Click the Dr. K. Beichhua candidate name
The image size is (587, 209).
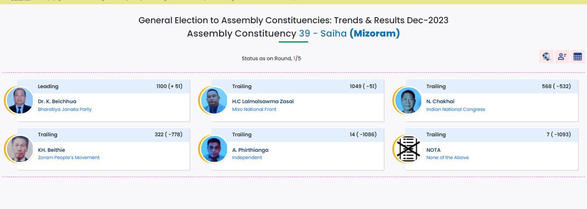coord(57,101)
